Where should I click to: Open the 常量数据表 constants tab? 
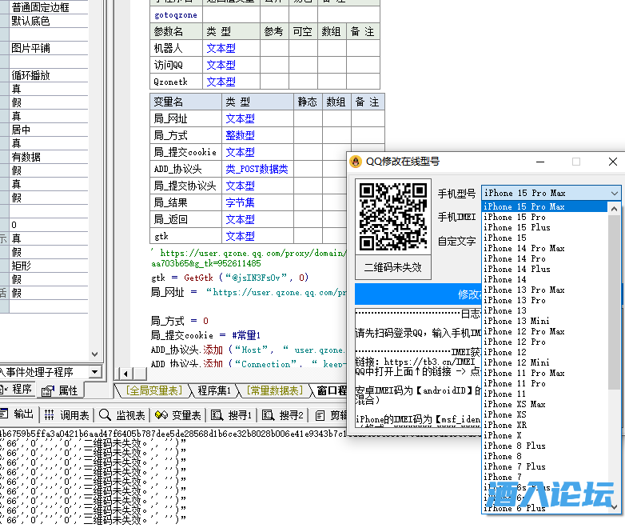(274, 390)
